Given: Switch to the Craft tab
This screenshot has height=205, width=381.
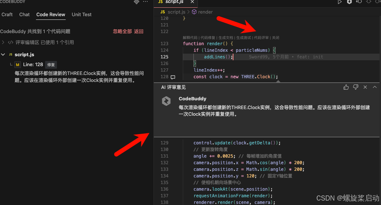Looking at the screenshot, I should [x=7, y=15].
